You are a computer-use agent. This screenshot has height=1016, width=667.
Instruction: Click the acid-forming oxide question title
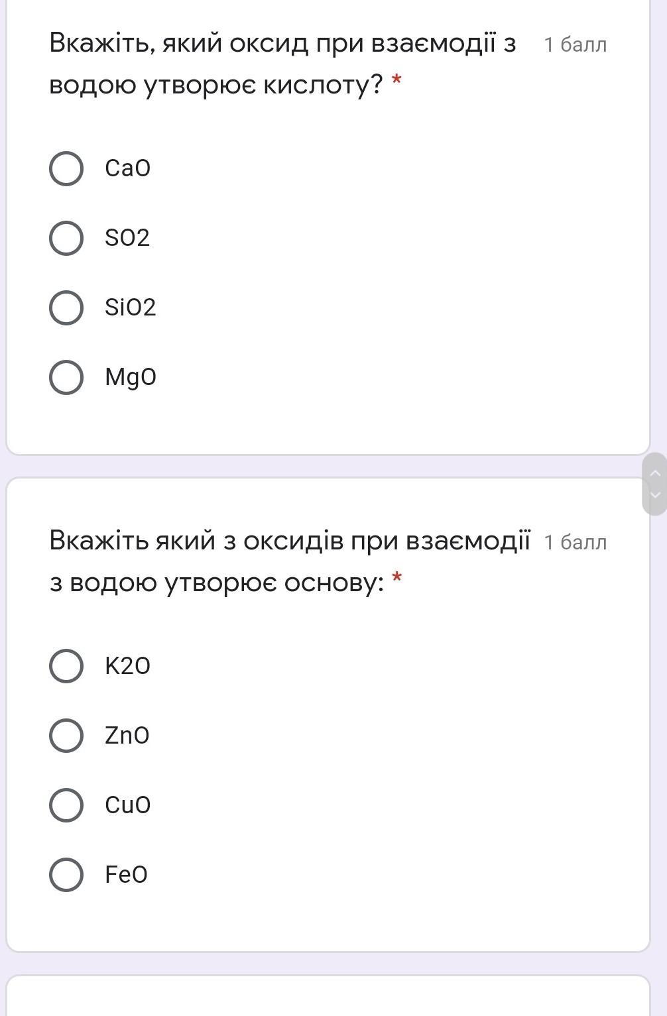click(x=283, y=64)
